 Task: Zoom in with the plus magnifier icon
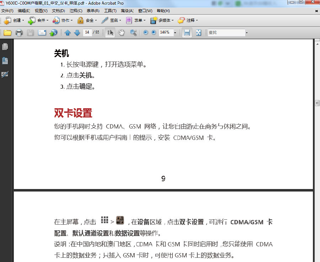pyautogui.click(x=153, y=32)
